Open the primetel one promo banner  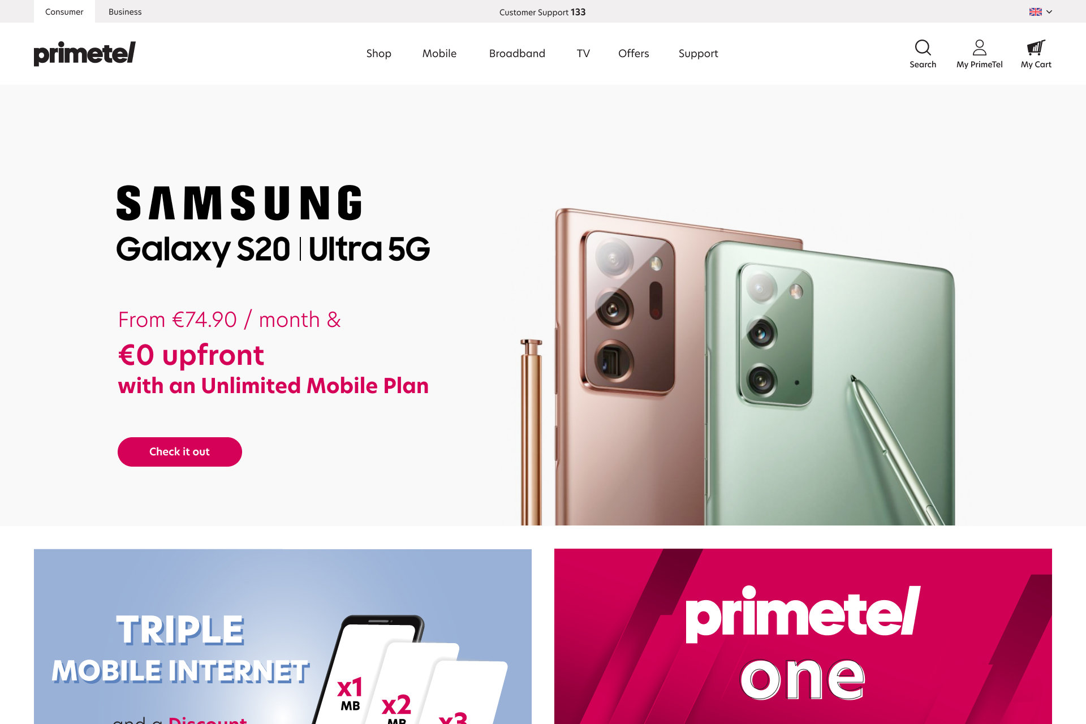803,636
